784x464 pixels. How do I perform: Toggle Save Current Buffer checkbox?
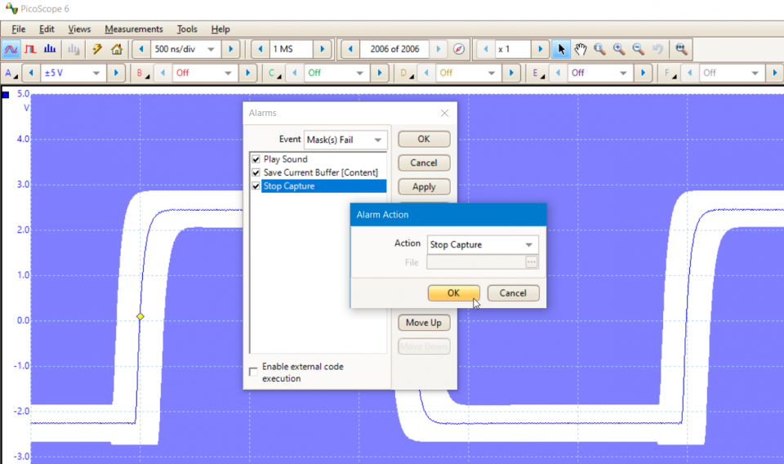pos(256,172)
